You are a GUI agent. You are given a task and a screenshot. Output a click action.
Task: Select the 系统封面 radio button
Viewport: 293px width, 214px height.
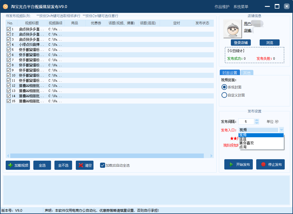pyautogui.click(x=224, y=87)
